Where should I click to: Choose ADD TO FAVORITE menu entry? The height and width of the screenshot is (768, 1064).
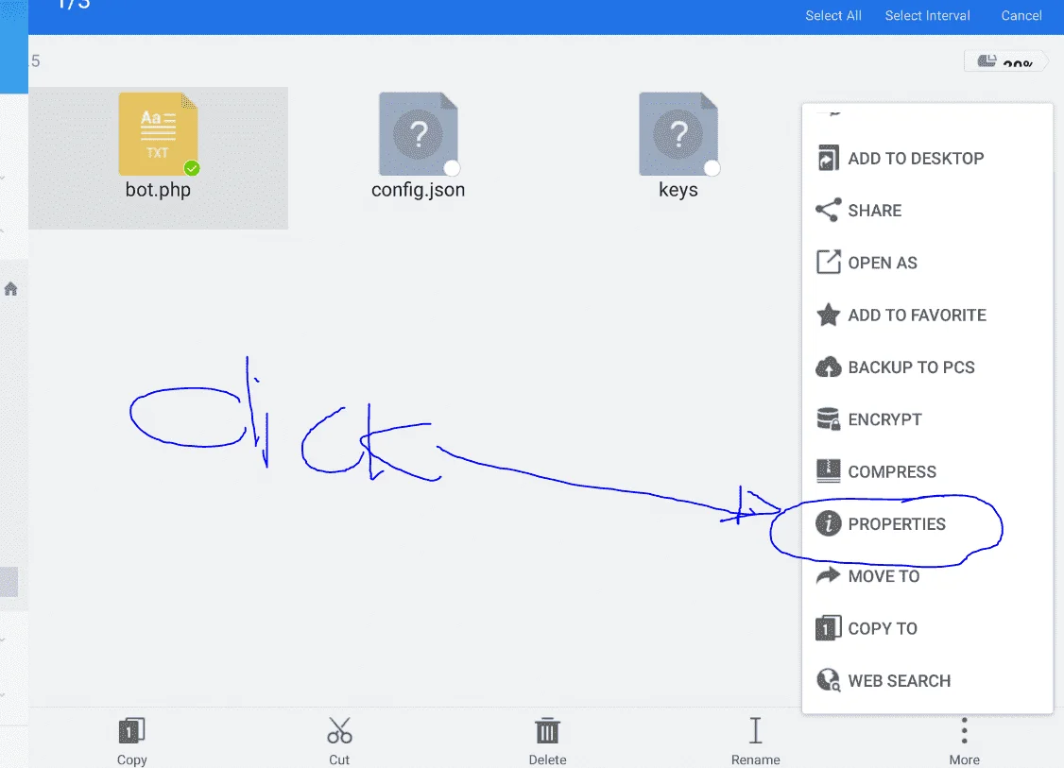tap(927, 315)
